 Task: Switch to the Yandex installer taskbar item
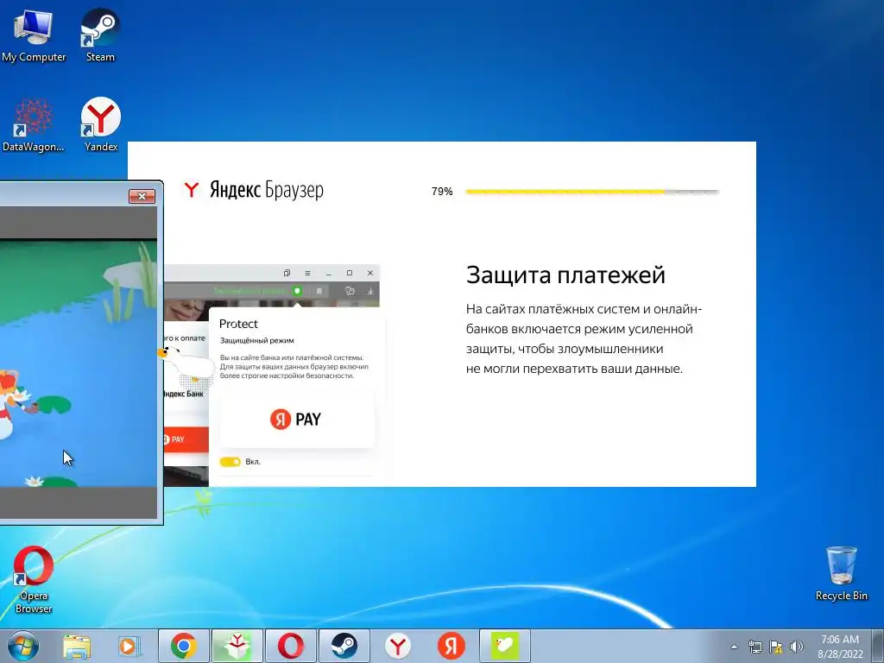click(237, 646)
